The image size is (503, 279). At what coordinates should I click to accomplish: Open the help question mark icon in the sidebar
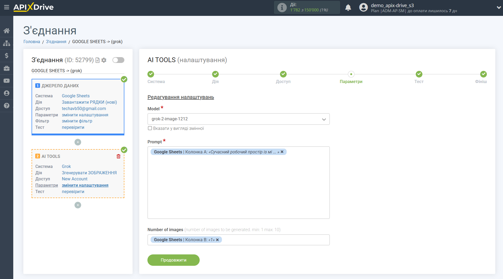coord(7,106)
